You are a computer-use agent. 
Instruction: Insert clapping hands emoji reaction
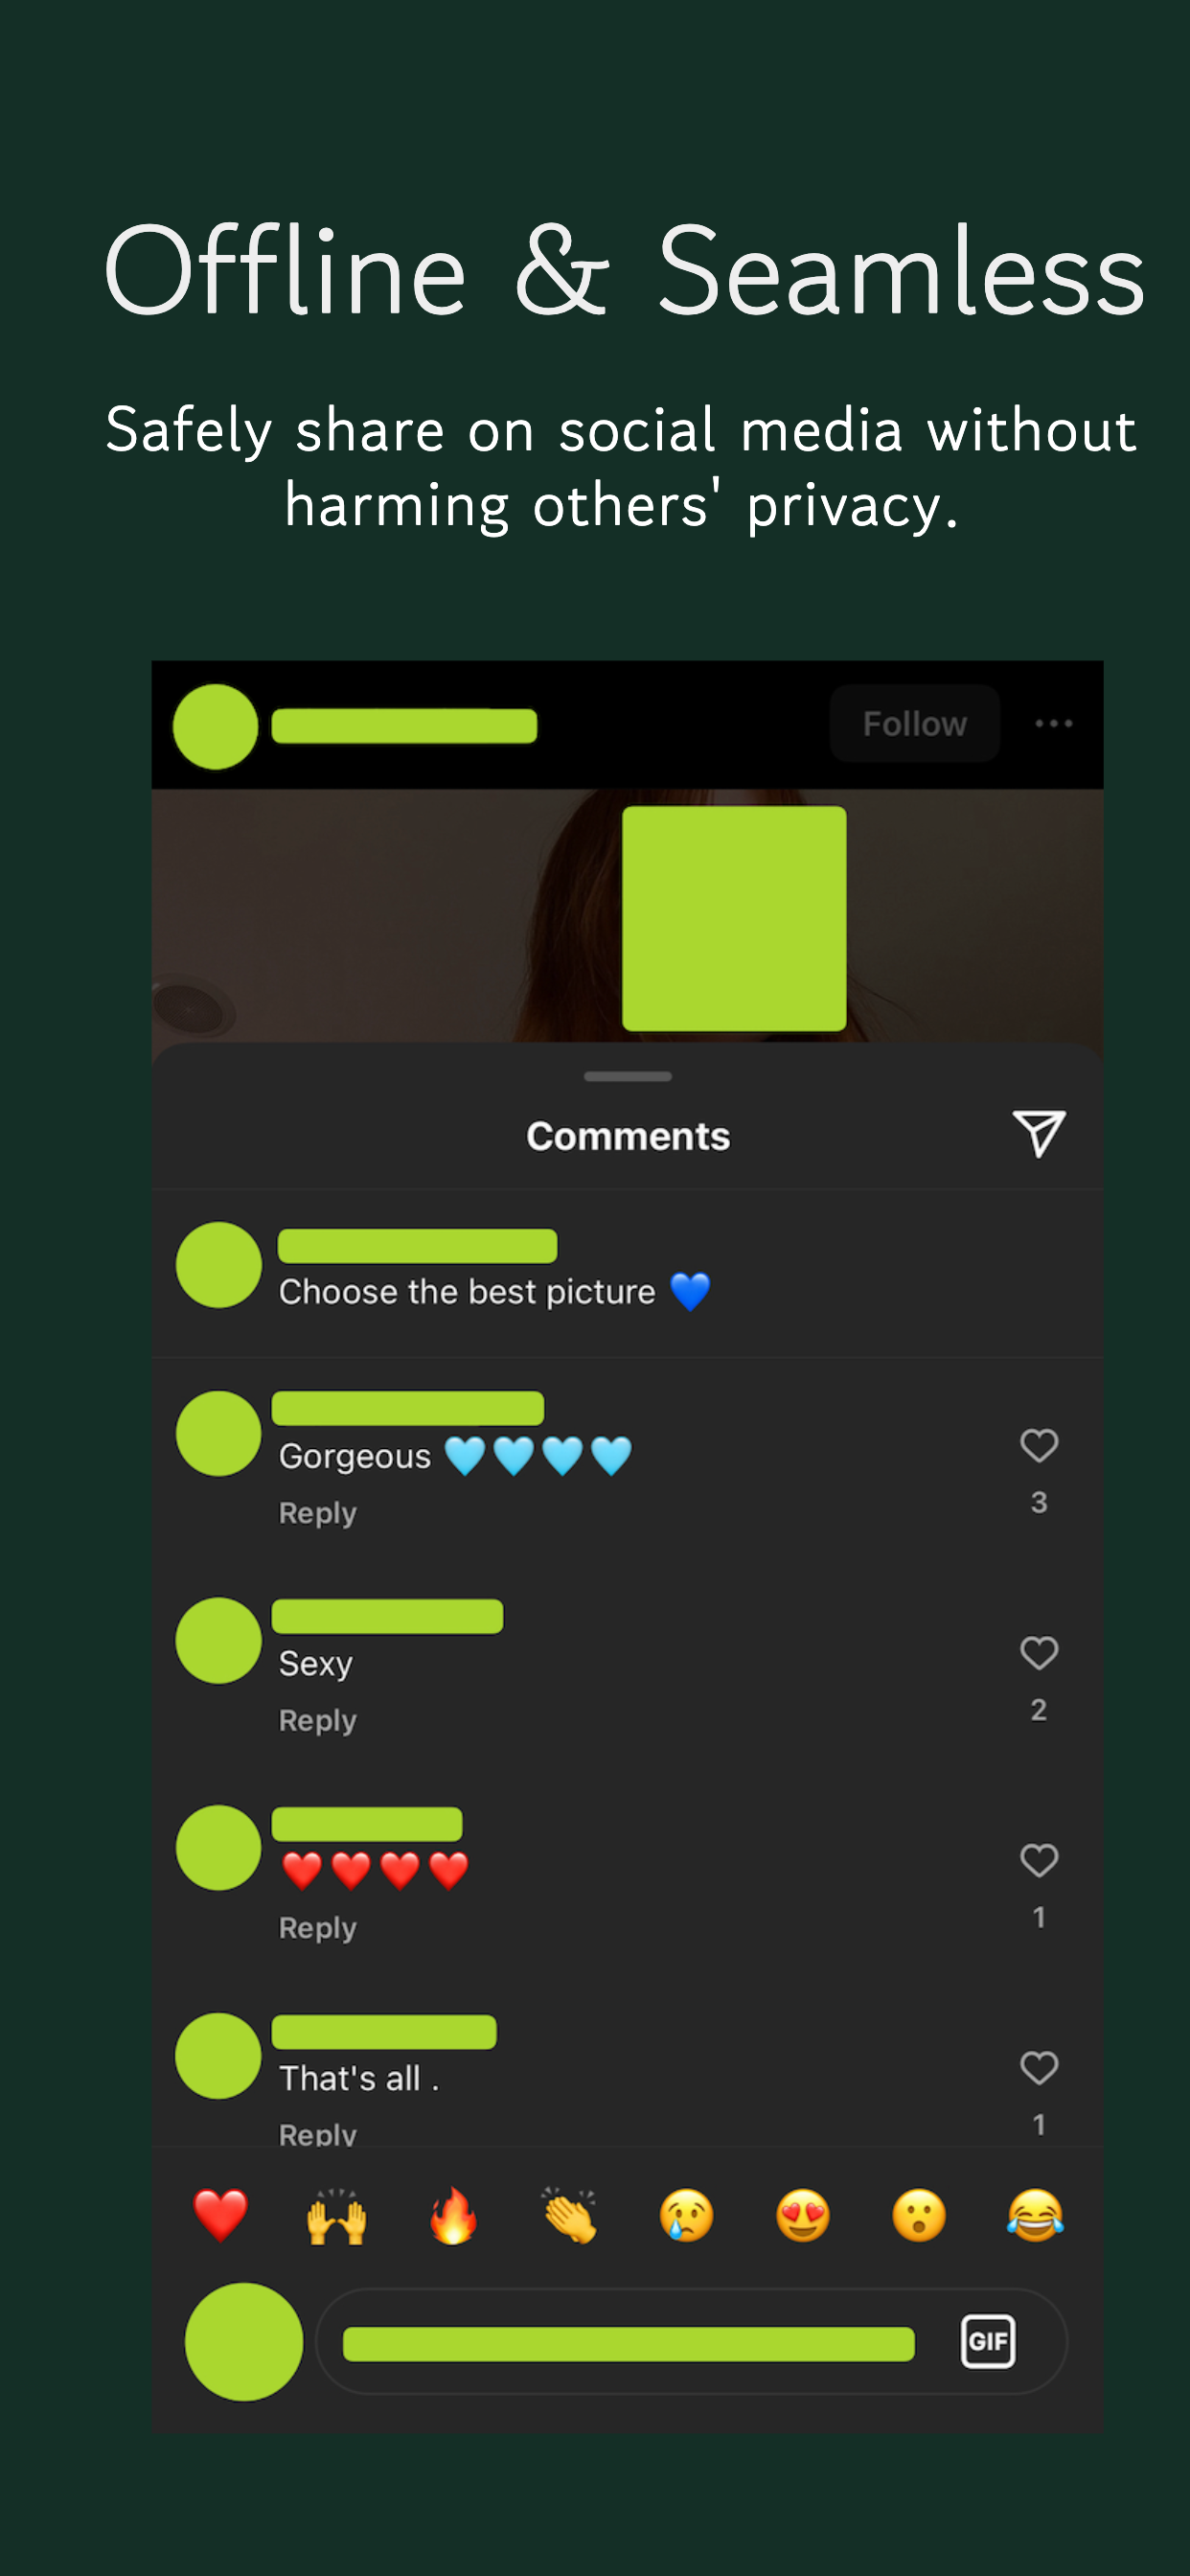[570, 2214]
